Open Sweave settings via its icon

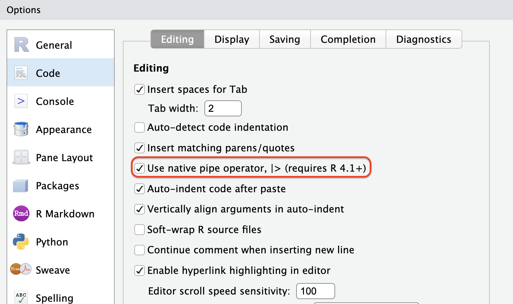click(x=21, y=270)
